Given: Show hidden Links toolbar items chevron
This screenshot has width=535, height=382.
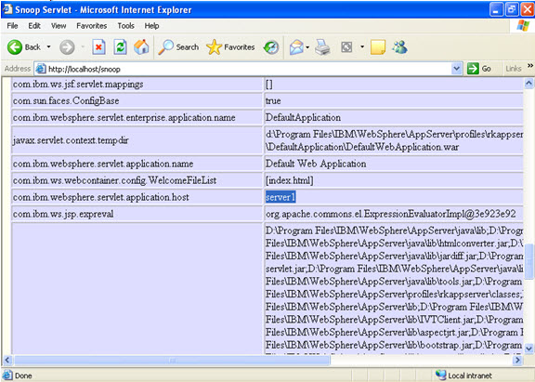Looking at the screenshot, I should (x=529, y=66).
